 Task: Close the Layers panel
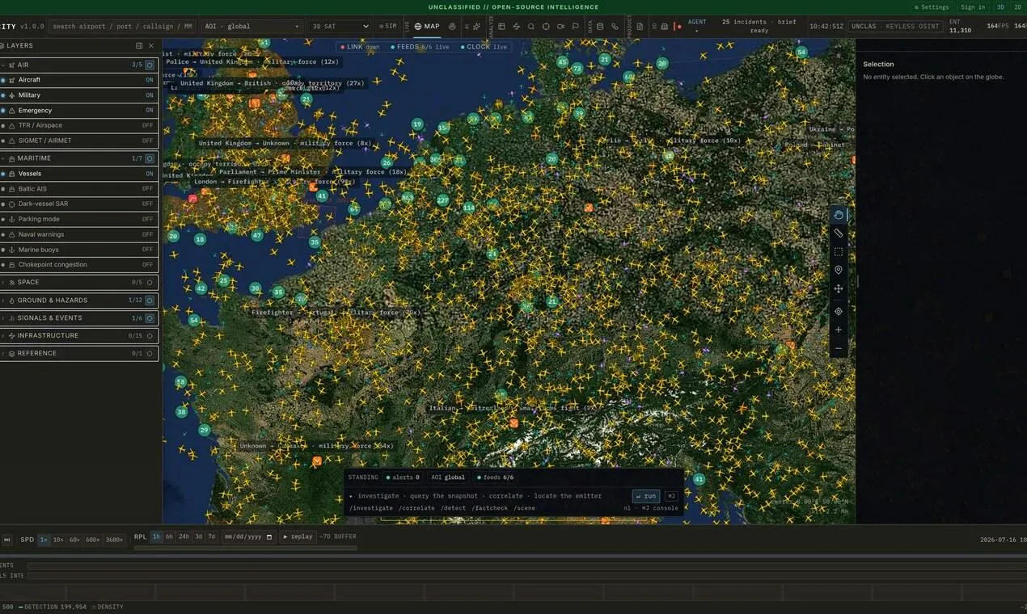coord(151,46)
